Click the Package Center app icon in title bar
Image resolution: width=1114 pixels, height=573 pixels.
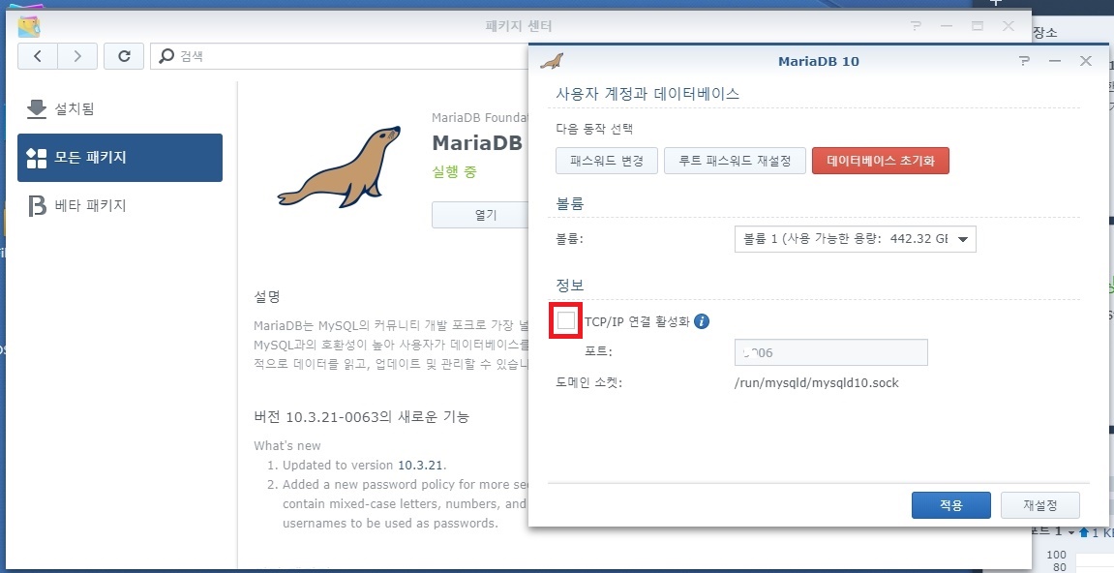(29, 26)
